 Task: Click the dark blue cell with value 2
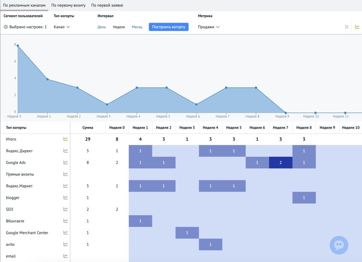point(281,163)
